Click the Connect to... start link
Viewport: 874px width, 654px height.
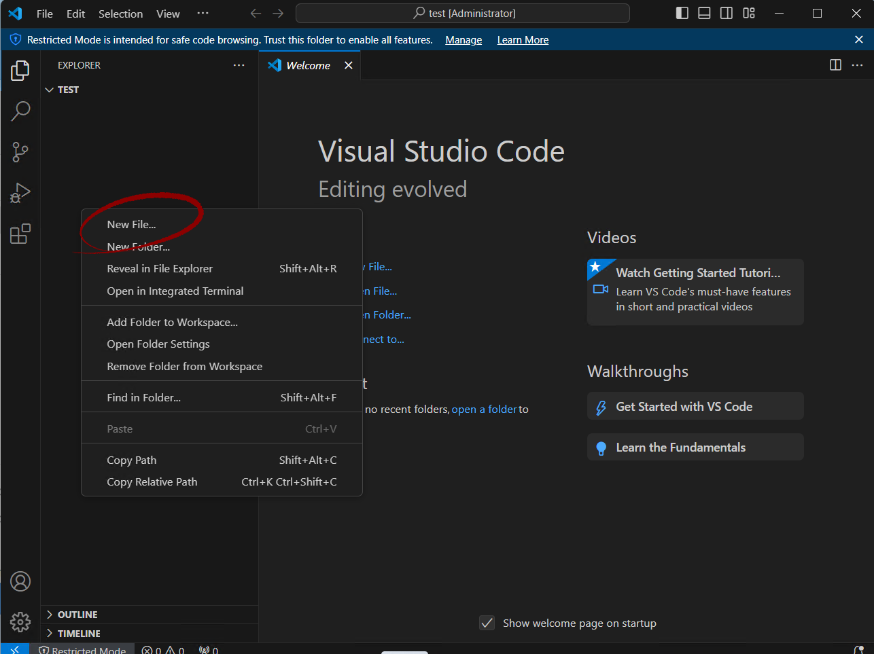pos(383,340)
